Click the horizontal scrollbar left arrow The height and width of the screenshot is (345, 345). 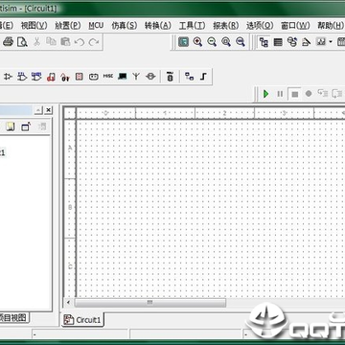tap(68, 302)
